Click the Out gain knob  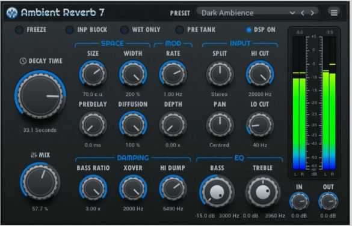click(328, 201)
